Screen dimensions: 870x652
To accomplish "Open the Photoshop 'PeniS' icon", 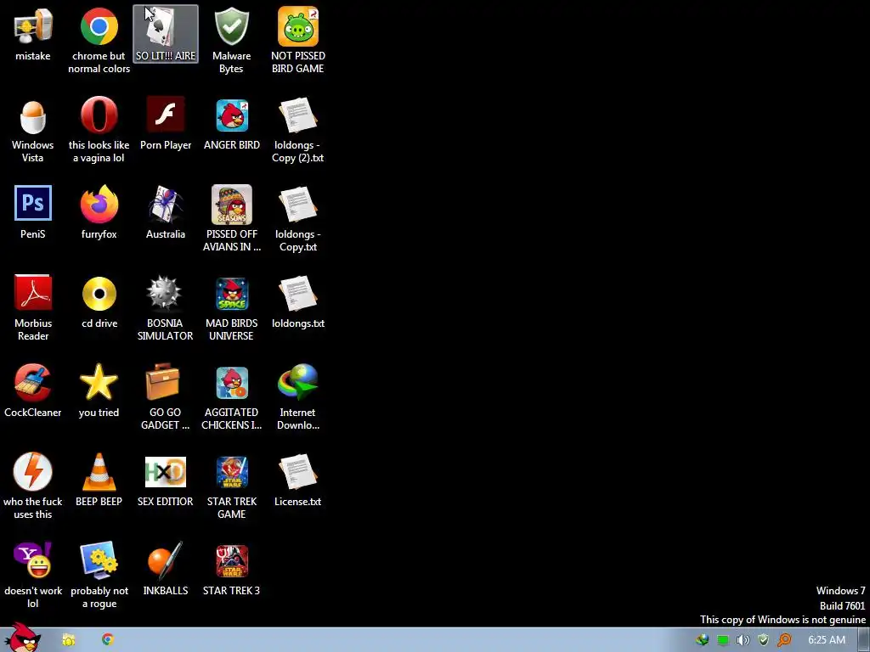I will (x=33, y=213).
